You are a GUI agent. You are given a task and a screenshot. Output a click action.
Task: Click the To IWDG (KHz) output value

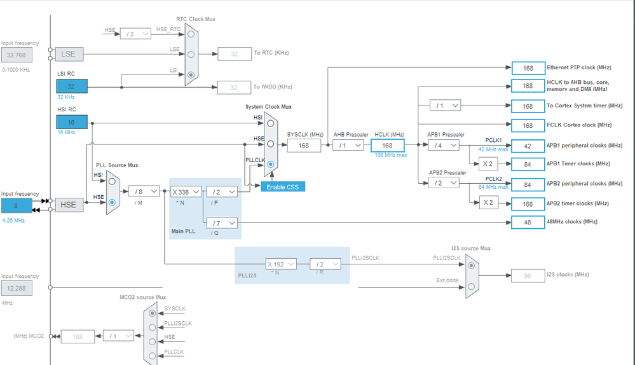tap(234, 88)
